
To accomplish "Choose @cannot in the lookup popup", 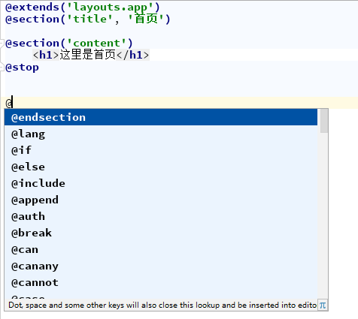I will [161, 282].
